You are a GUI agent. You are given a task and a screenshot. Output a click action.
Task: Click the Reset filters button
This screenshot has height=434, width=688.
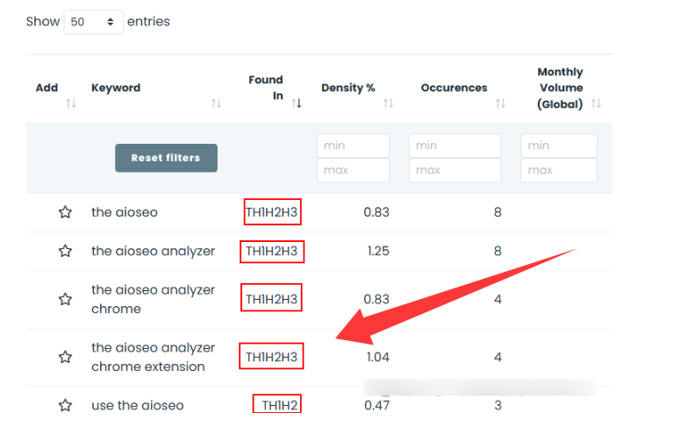pyautogui.click(x=166, y=158)
